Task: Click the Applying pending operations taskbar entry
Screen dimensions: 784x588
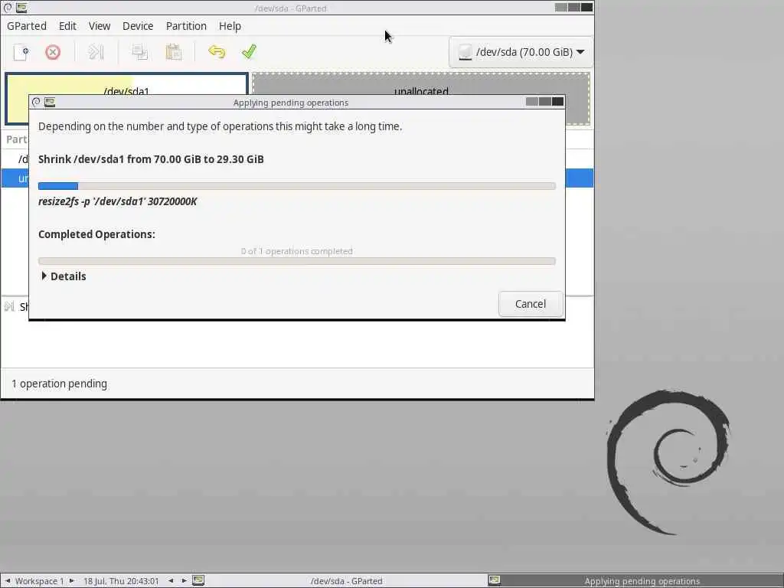Action: pos(642,581)
